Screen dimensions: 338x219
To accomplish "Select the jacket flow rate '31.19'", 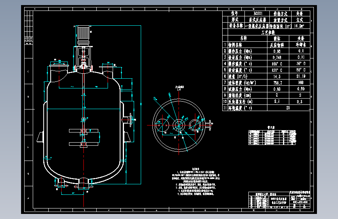I will [301, 76].
